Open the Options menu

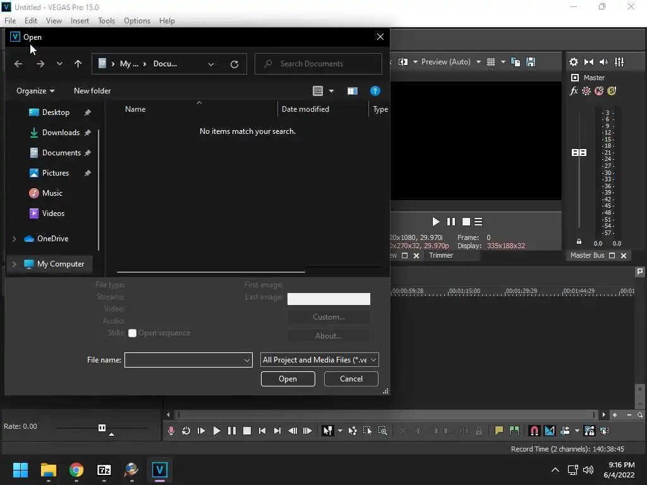137,21
